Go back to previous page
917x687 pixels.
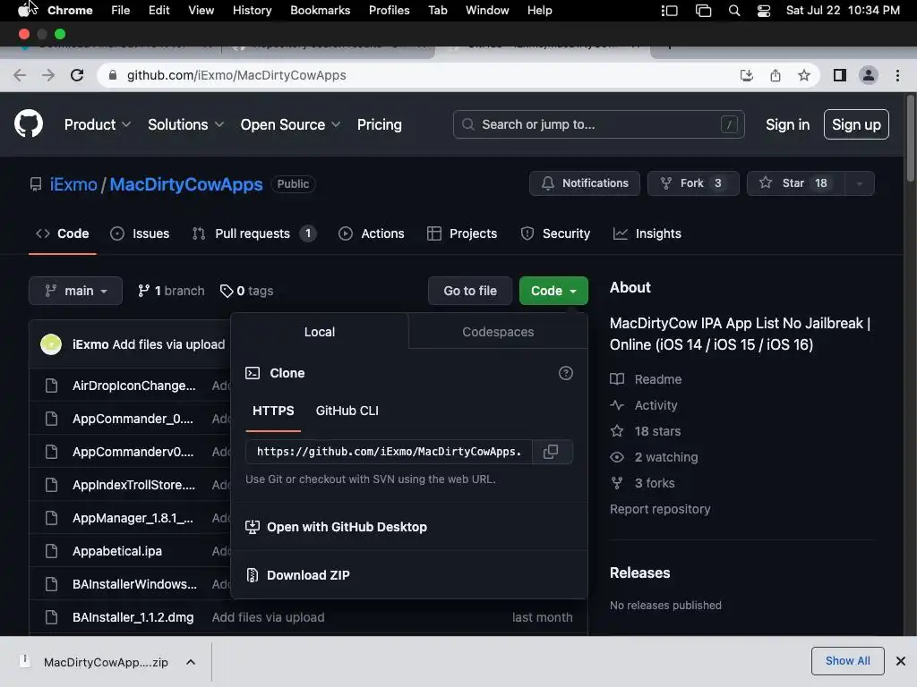[20, 75]
